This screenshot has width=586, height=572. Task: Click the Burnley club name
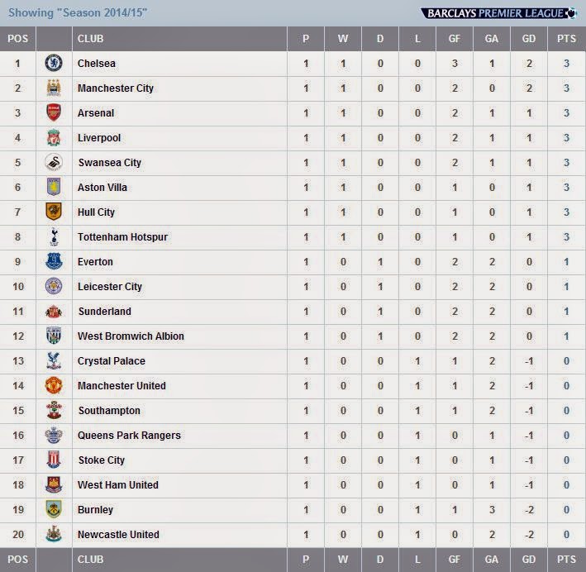(95, 510)
